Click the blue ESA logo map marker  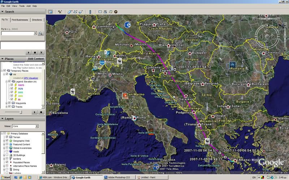coord(128,25)
